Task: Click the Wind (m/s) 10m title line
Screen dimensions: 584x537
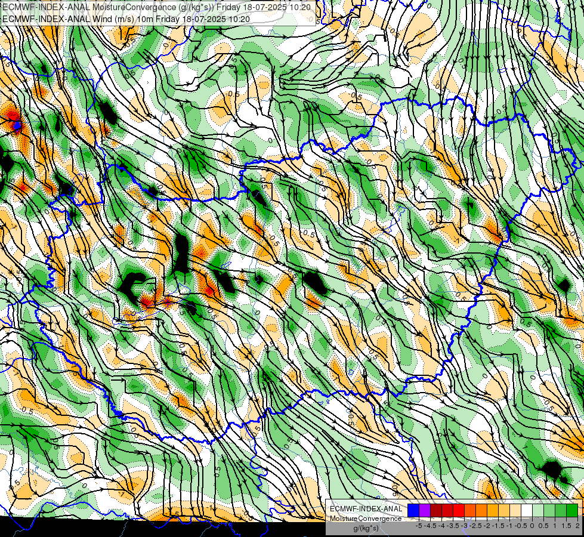Action: pos(126,19)
